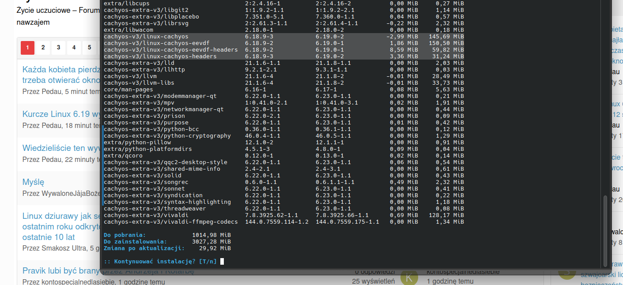Viewport: 623px width, 285px height.
Task: Click the 'cachyos-extra-v3/solid' package row
Action: tap(284, 176)
